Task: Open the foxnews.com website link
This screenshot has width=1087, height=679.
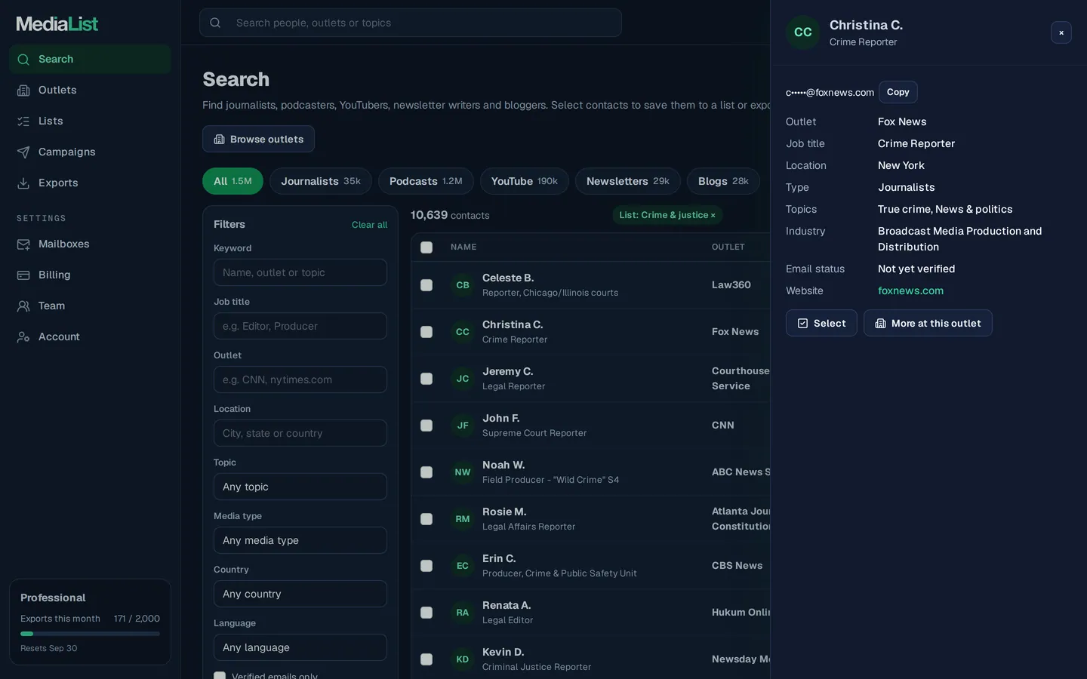Action: (910, 290)
